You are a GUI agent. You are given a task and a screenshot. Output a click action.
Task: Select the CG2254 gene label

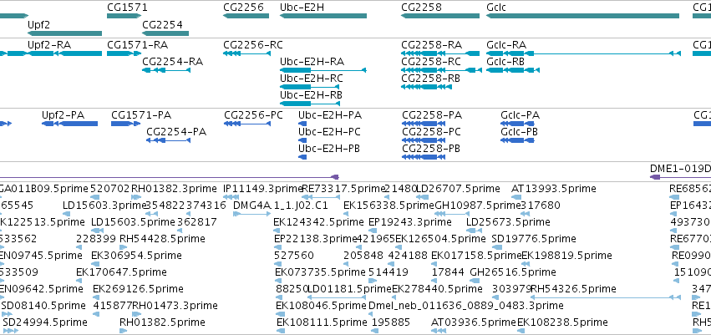click(x=162, y=25)
